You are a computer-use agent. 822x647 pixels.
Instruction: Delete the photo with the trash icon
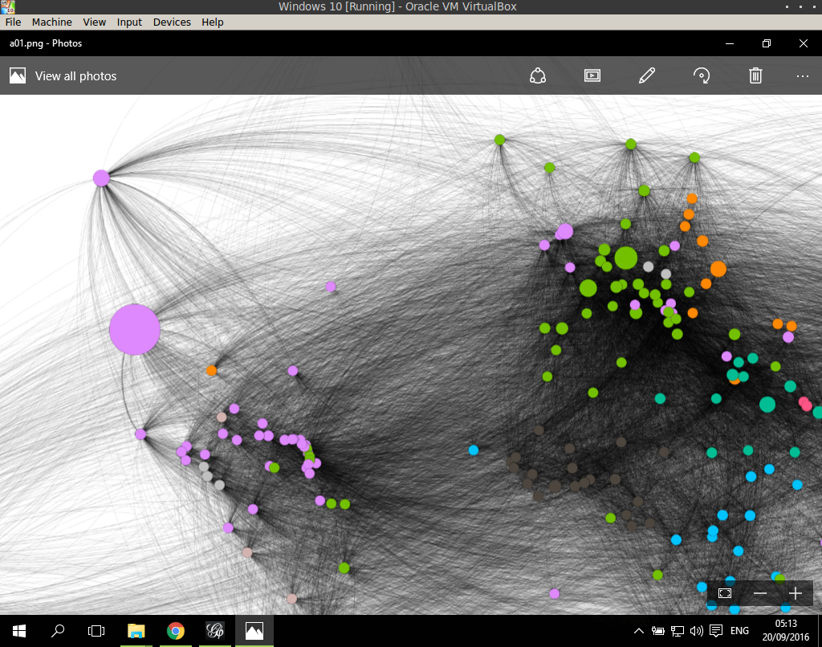click(x=755, y=75)
